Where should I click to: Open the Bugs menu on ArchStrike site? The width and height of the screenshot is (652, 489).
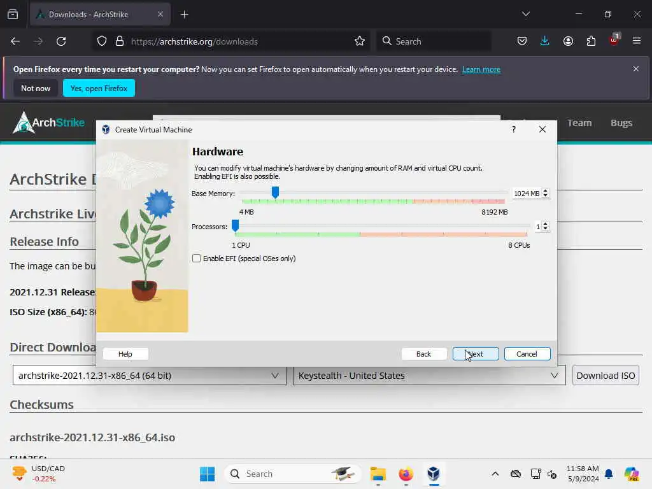621,123
